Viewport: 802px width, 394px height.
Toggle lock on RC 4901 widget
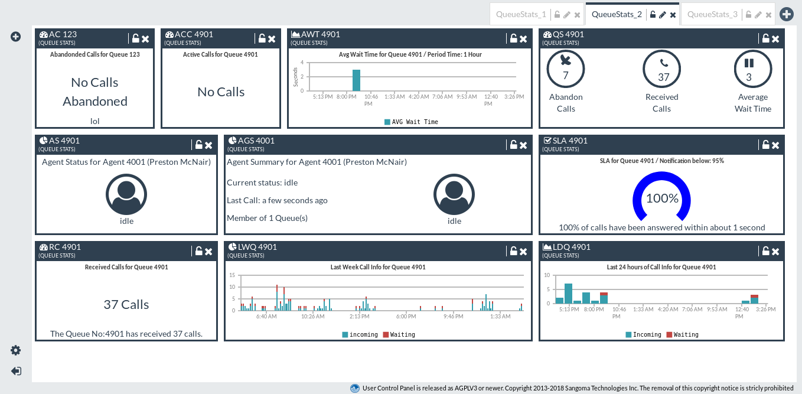point(199,252)
